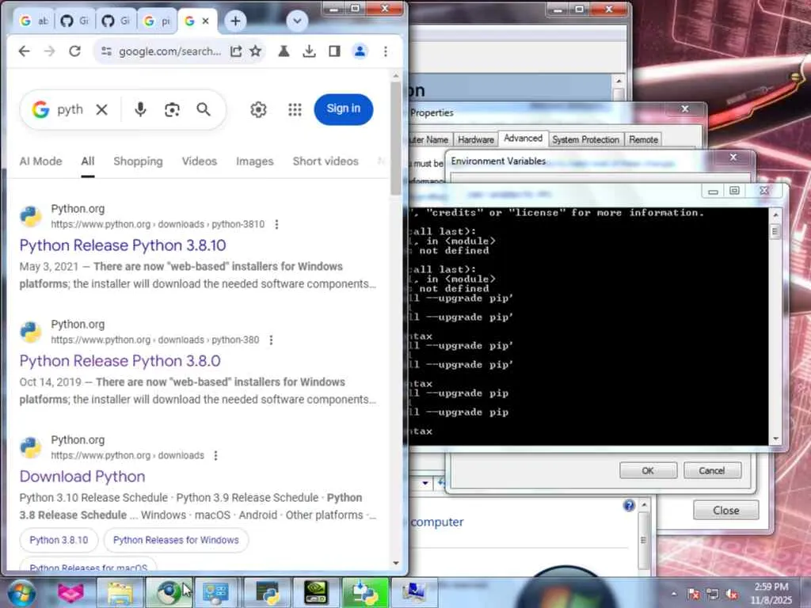Open Google quick settings gear
811x608 pixels.
tap(259, 109)
